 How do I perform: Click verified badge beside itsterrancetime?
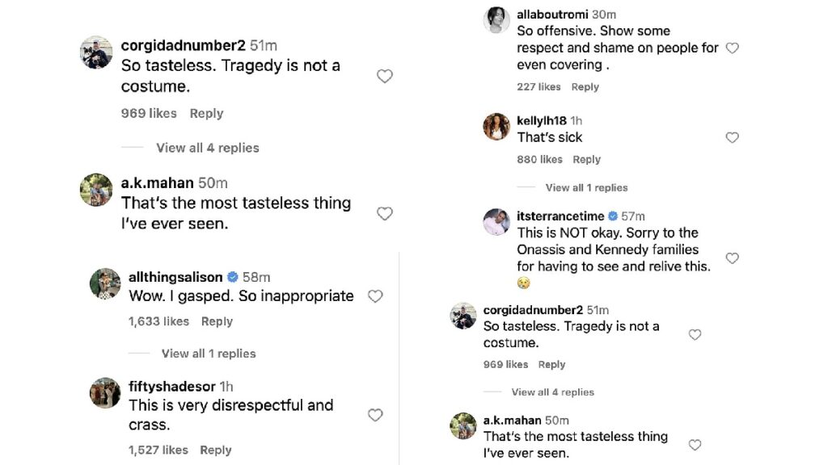coord(612,216)
